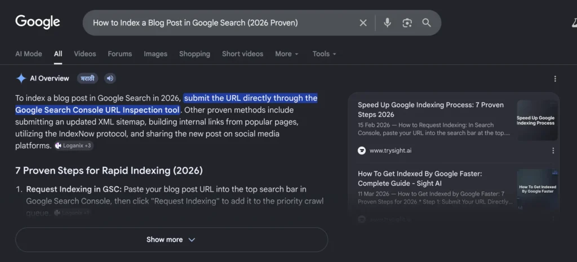This screenshot has height=262, width=577.
Task: Click the 'How To Get Indexed By Google Faster' thumbnail
Action: (x=537, y=189)
